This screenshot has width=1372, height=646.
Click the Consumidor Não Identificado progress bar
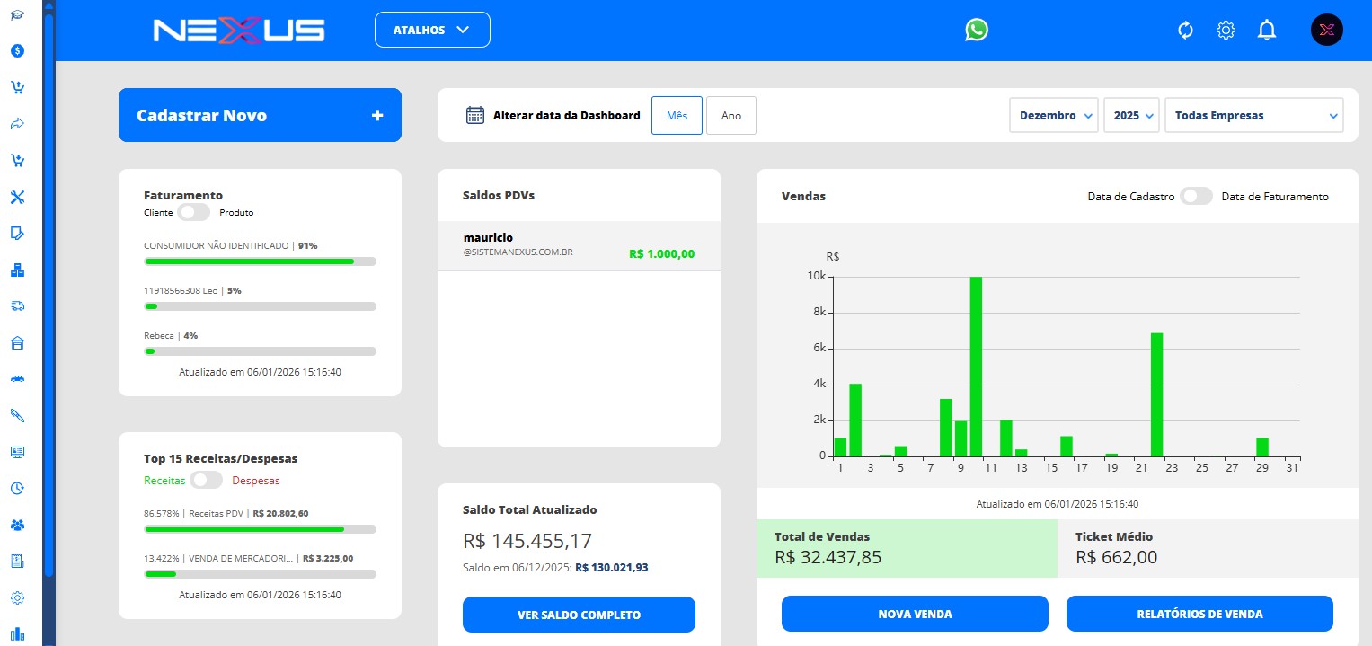click(260, 261)
